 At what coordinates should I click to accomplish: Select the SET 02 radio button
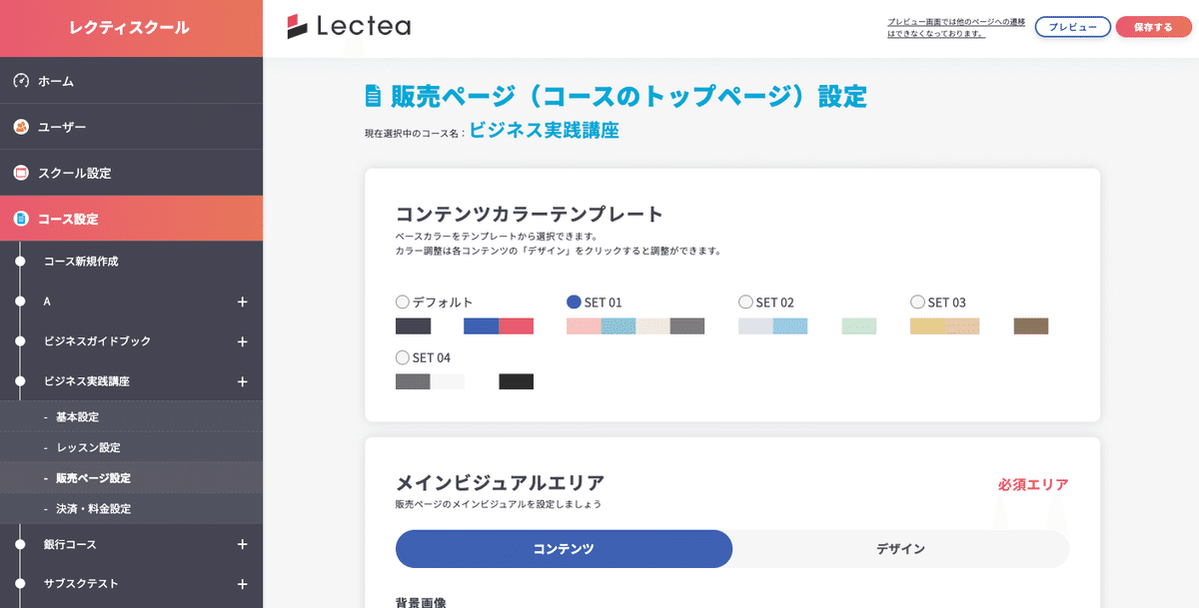(745, 302)
